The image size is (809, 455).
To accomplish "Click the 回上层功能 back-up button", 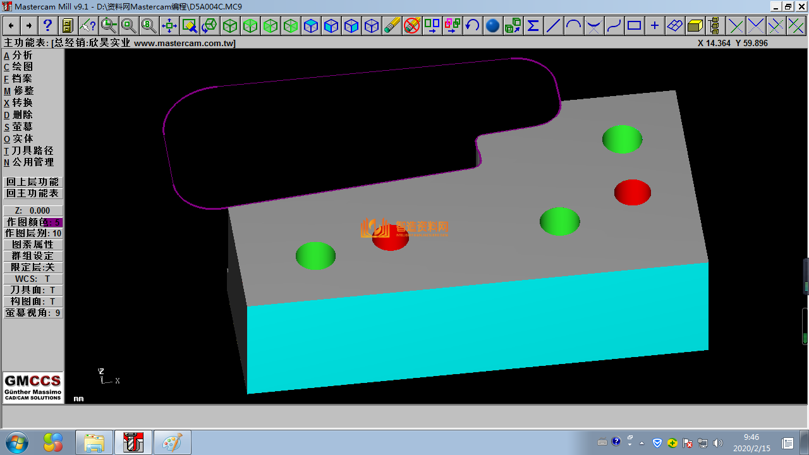I will click(x=33, y=182).
